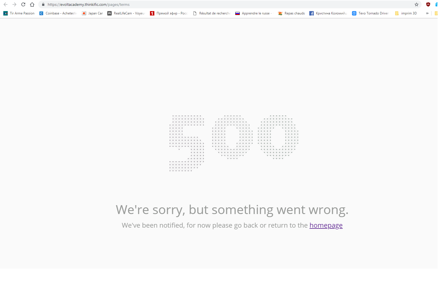View site security padlock info

tap(43, 4)
